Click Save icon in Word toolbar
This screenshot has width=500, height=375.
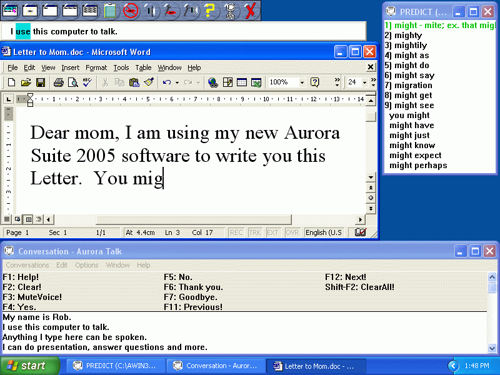click(41, 82)
